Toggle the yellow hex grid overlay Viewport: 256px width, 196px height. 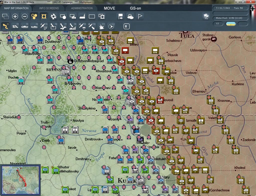(x=34, y=16)
